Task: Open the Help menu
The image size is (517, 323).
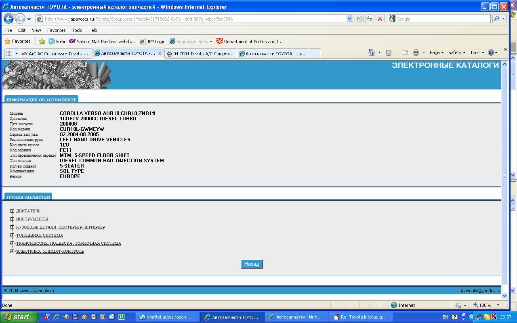Action: [x=92, y=30]
